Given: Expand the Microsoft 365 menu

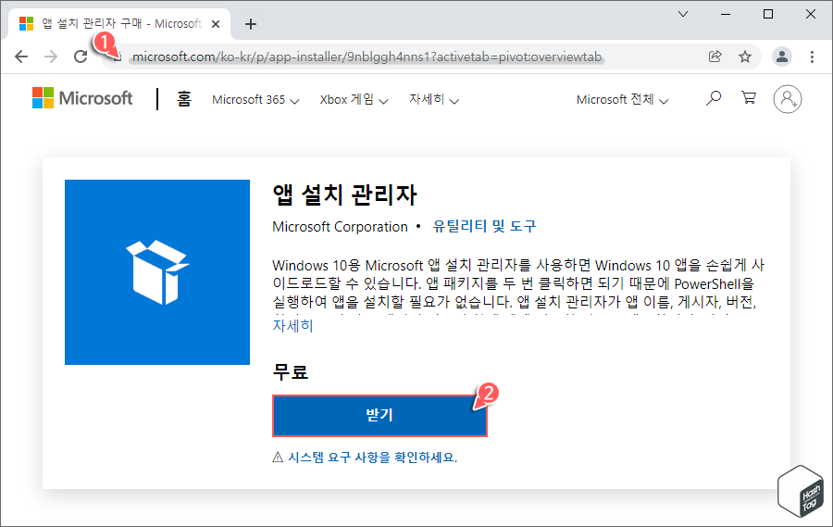Looking at the screenshot, I should (x=255, y=99).
